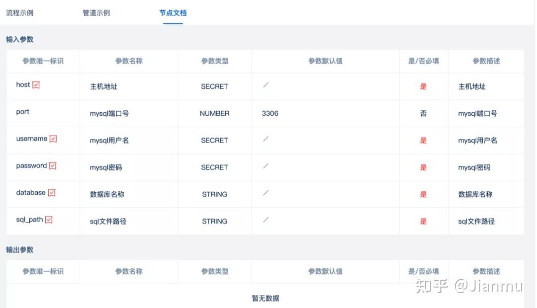This screenshot has height=308, width=537.
Task: Click the 输入参数 section heading
Action: tap(19, 39)
